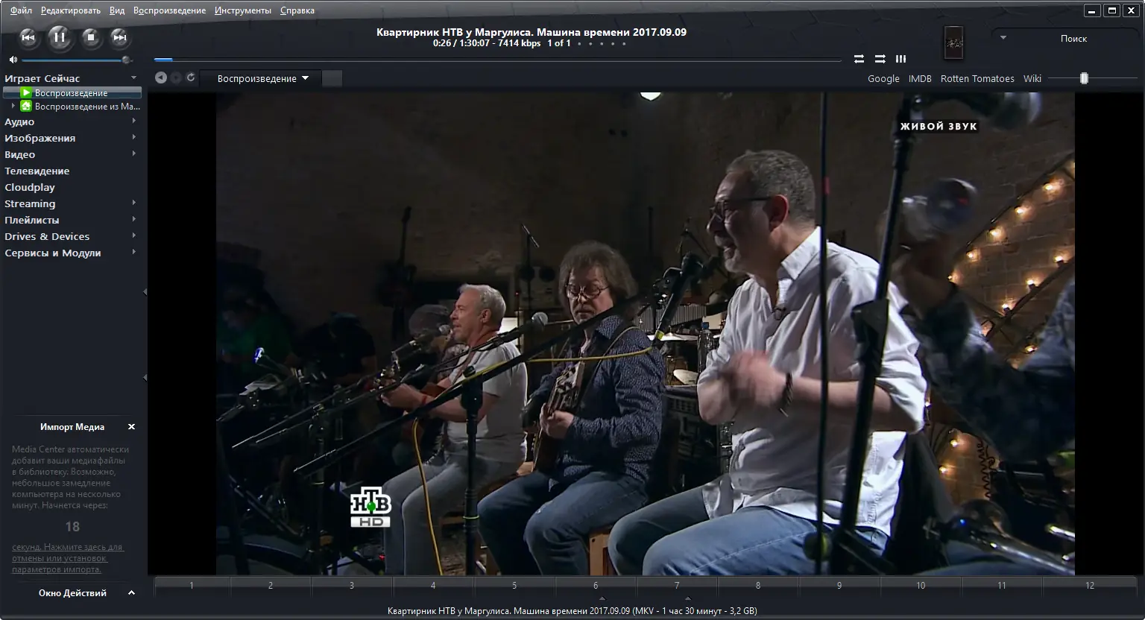This screenshot has height=620, width=1145.
Task: Expand the Воспроизведение из Ма... tree node
Action: (13, 107)
